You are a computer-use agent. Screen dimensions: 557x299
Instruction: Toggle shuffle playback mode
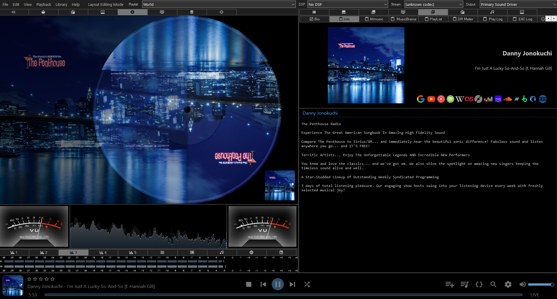click(307, 284)
